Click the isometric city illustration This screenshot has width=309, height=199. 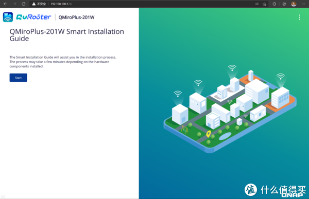tap(230, 109)
